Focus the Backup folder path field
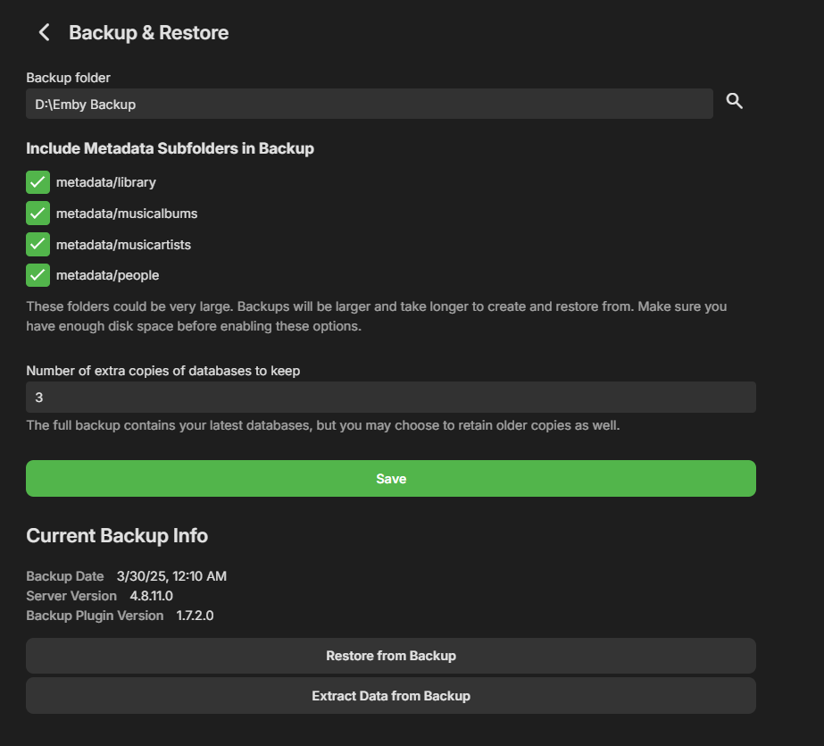This screenshot has height=746, width=824. [x=369, y=105]
